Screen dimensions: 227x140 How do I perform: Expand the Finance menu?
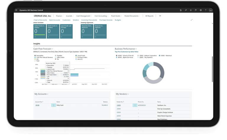[x=60, y=16]
